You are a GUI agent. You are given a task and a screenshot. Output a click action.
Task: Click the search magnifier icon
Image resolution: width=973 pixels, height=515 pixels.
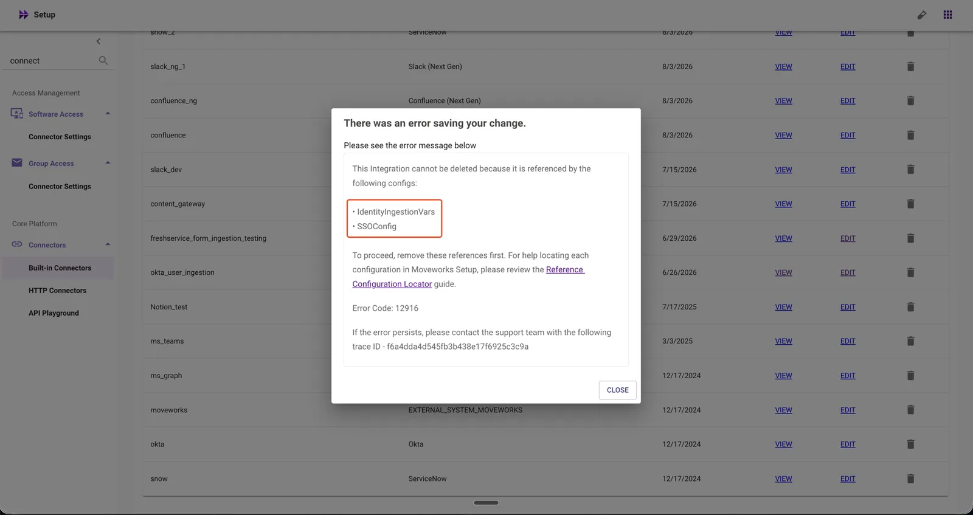[x=103, y=60]
